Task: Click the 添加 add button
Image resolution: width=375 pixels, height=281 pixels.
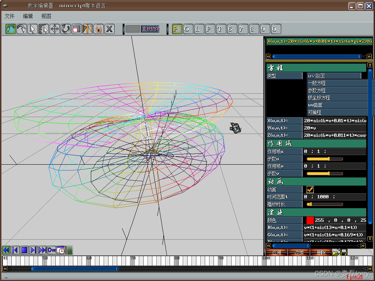Action: click(x=299, y=252)
